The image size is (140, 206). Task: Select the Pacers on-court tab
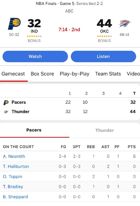coord(34,130)
